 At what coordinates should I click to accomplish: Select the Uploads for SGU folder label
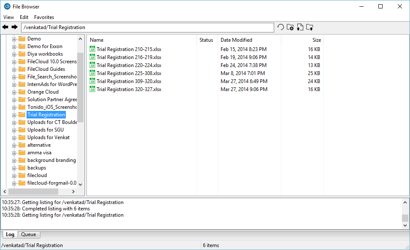coord(46,130)
